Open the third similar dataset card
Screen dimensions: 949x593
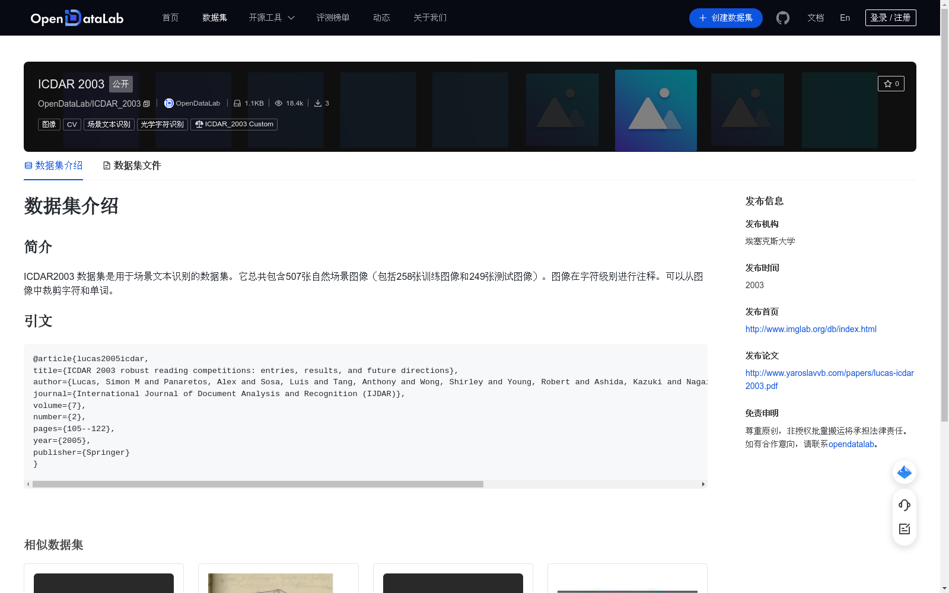click(x=453, y=578)
